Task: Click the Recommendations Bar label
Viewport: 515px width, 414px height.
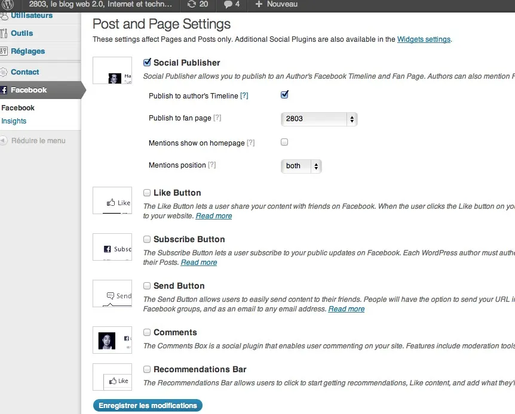Action: (x=200, y=369)
